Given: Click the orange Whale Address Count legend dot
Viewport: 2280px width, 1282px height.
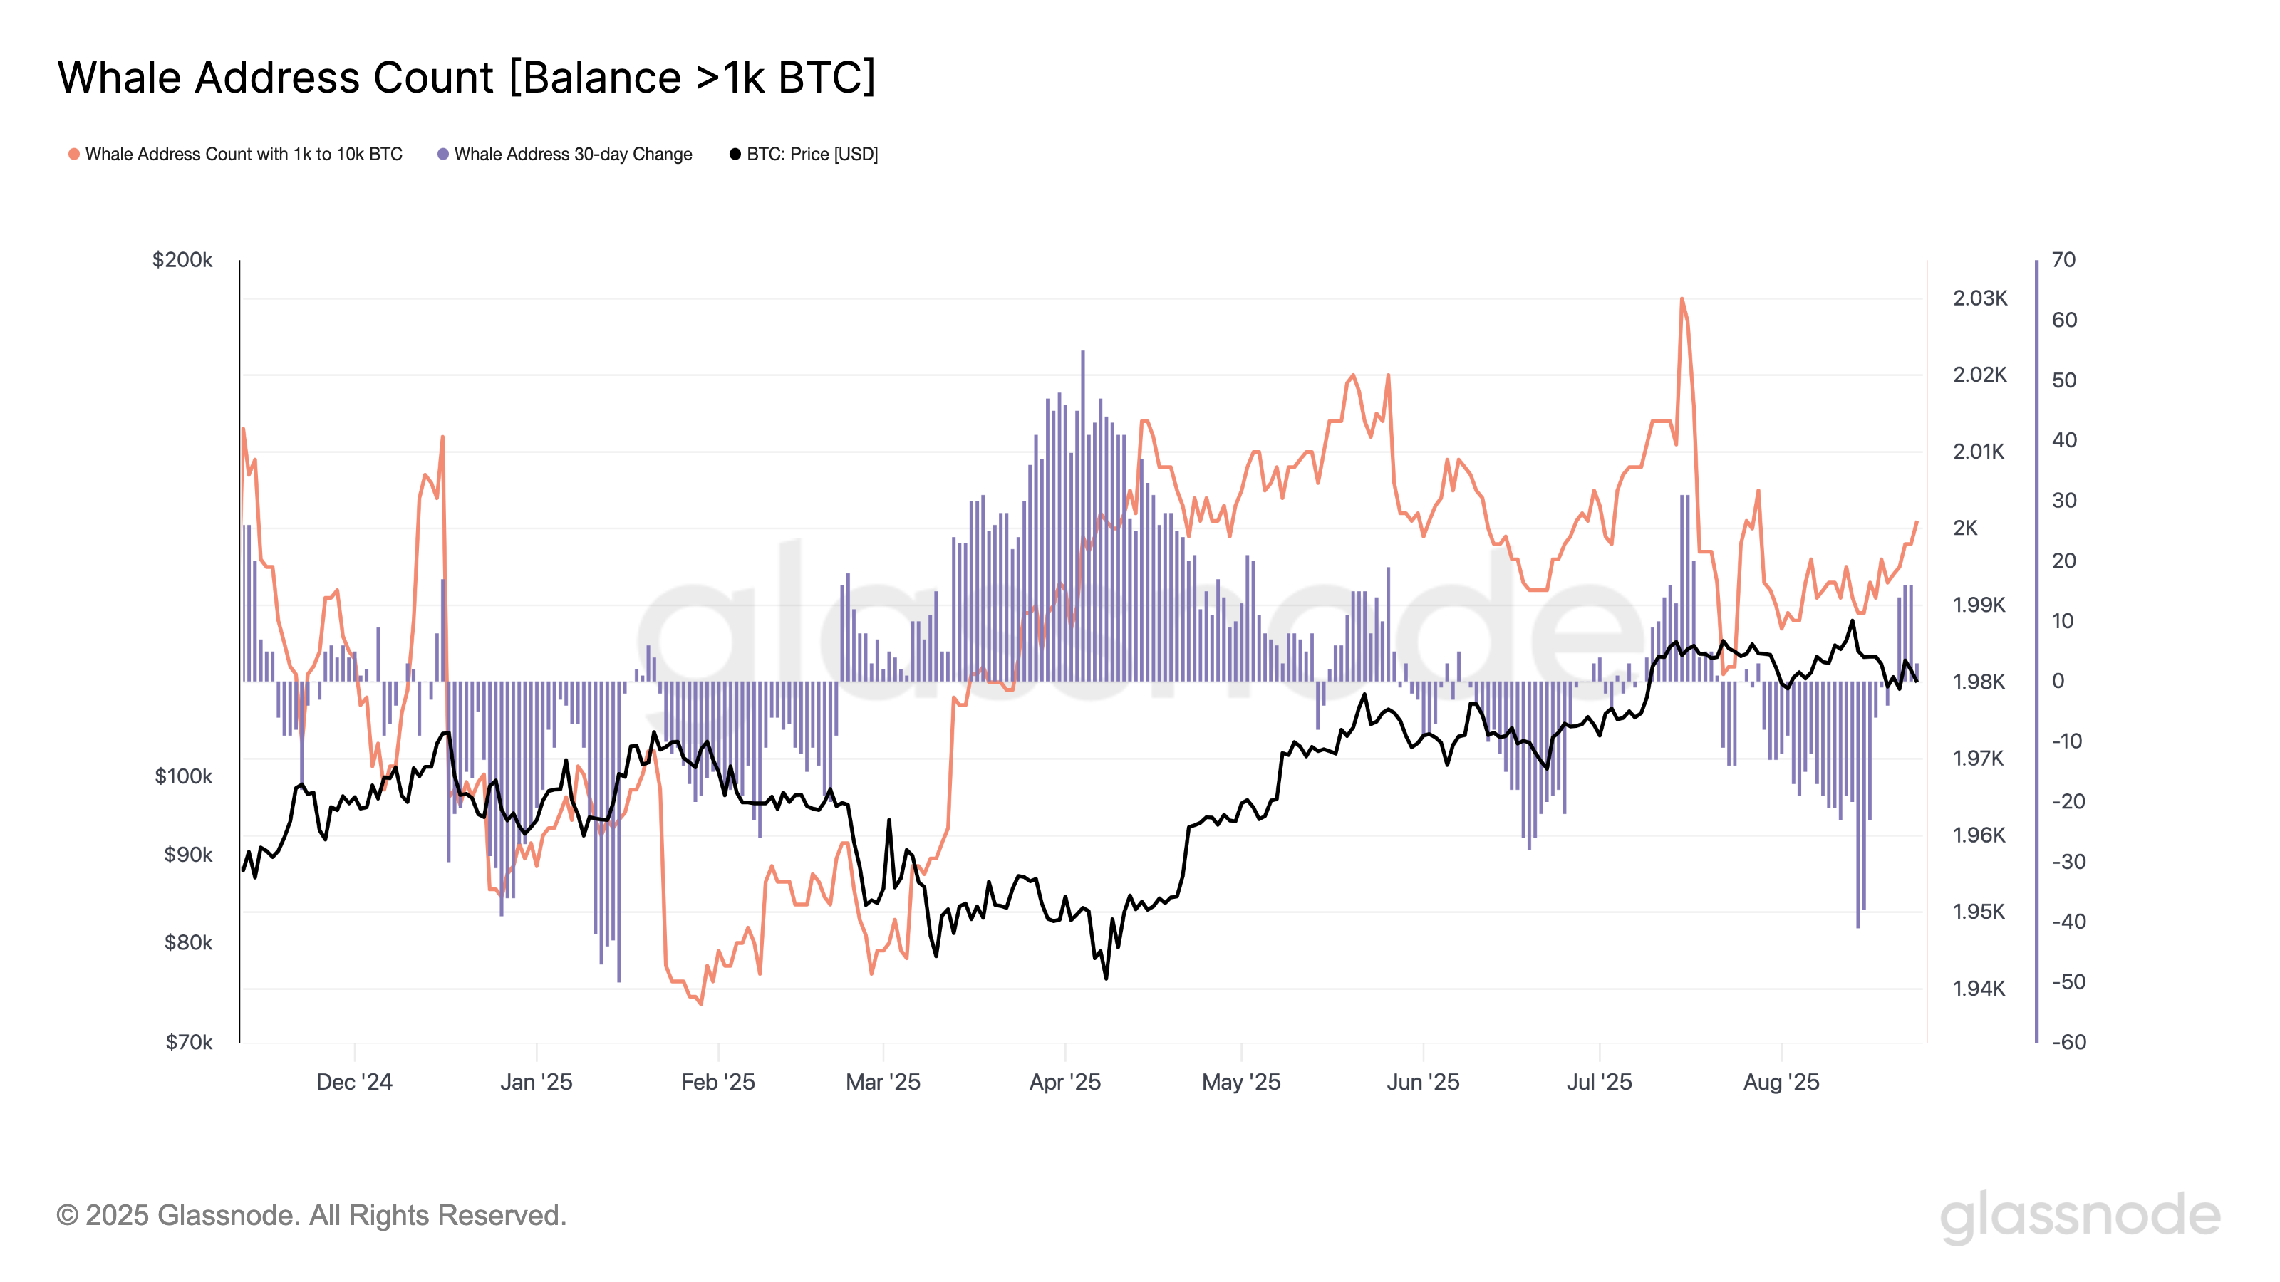Looking at the screenshot, I should click(x=74, y=154).
